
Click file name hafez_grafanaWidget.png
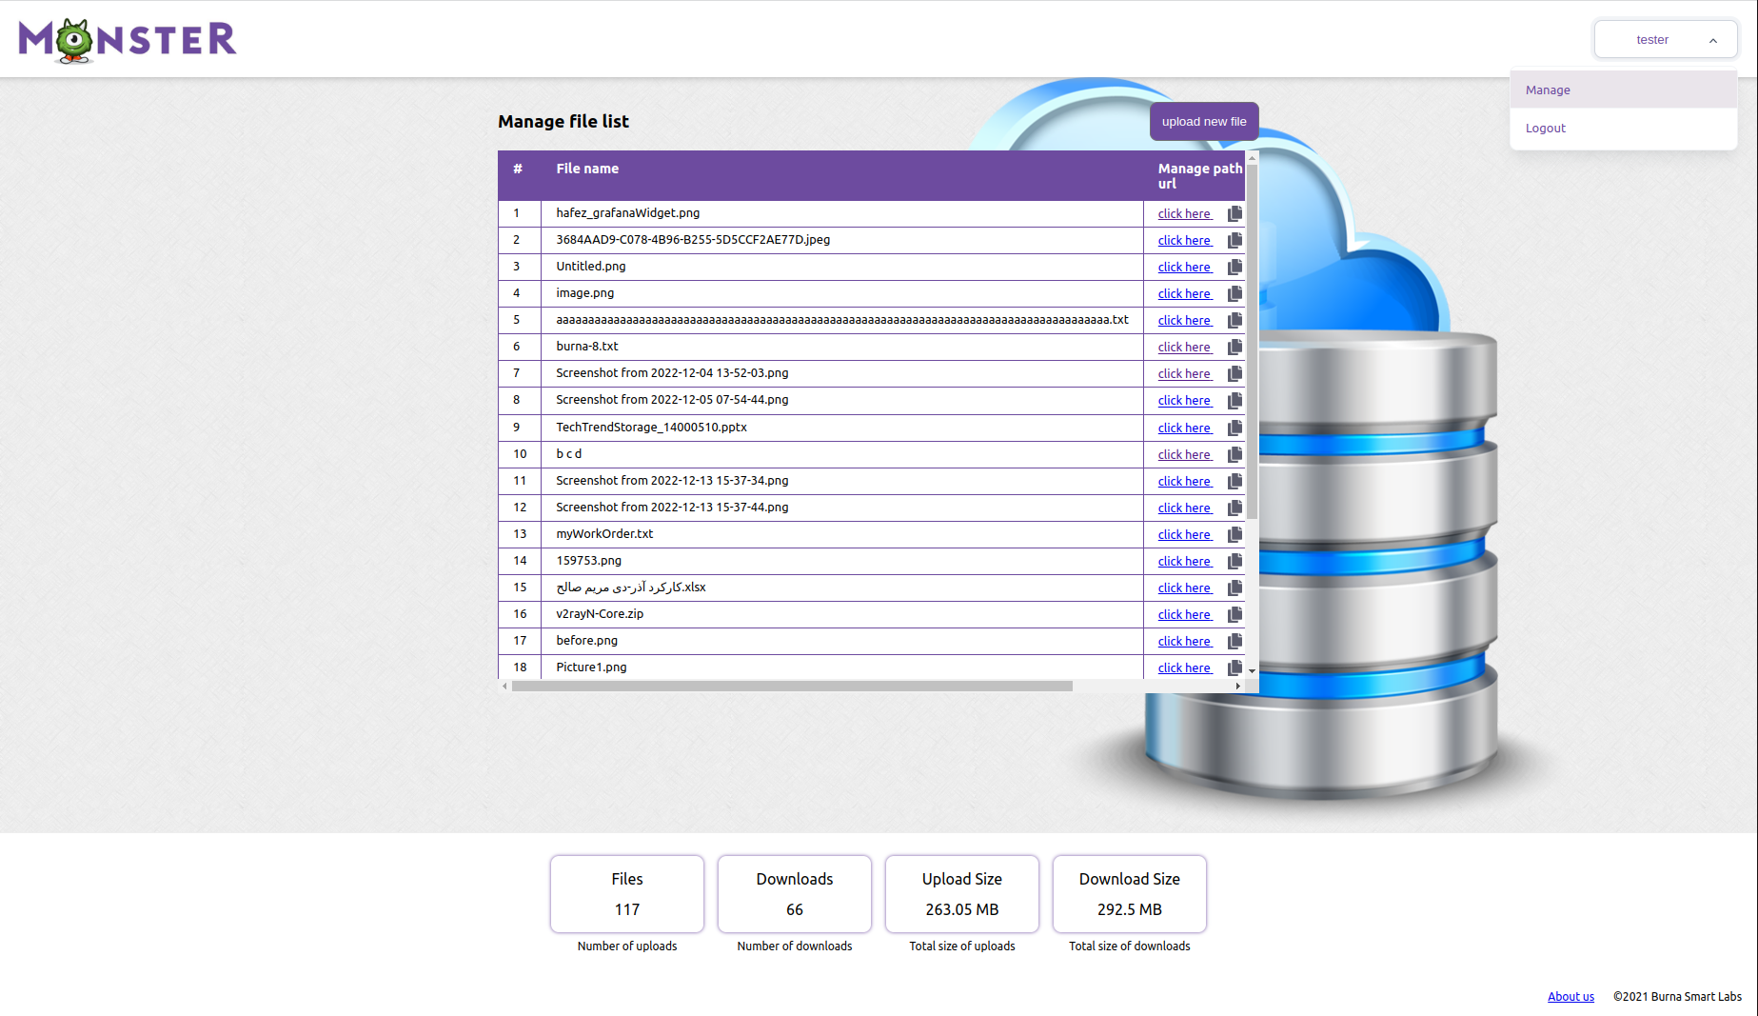(x=628, y=213)
